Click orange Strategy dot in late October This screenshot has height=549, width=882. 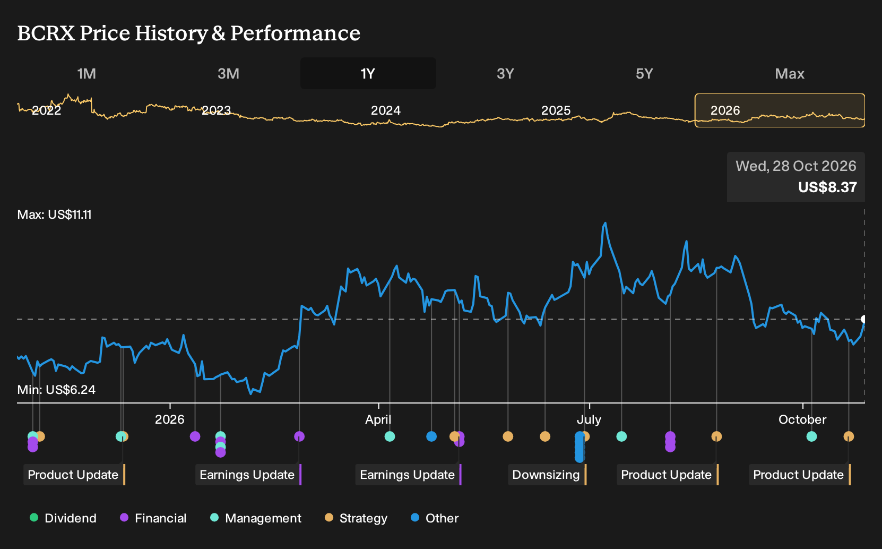[849, 436]
